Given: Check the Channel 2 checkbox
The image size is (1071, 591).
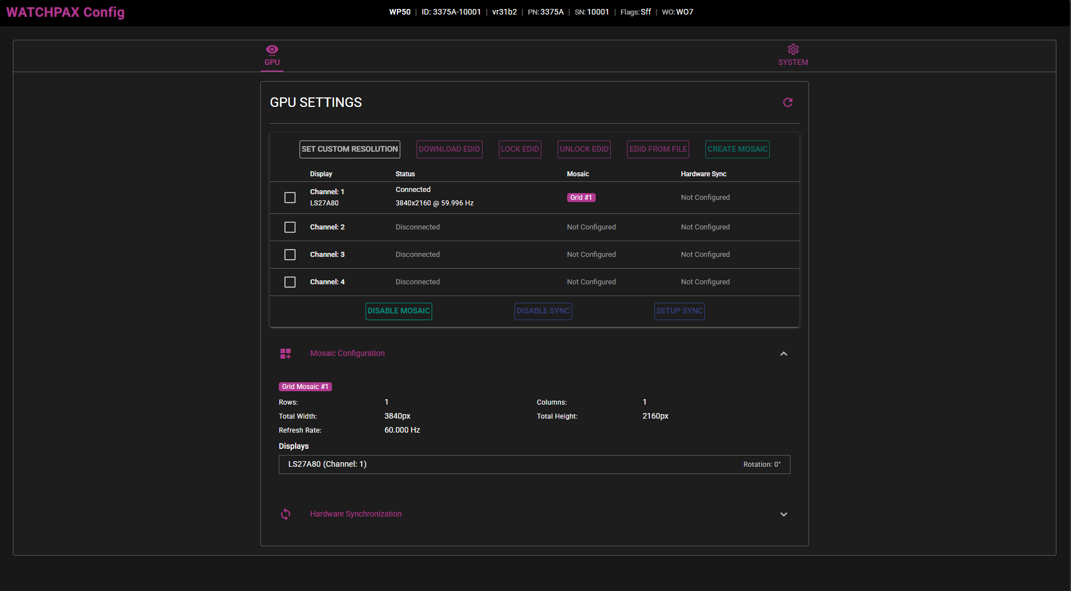Looking at the screenshot, I should pos(289,227).
